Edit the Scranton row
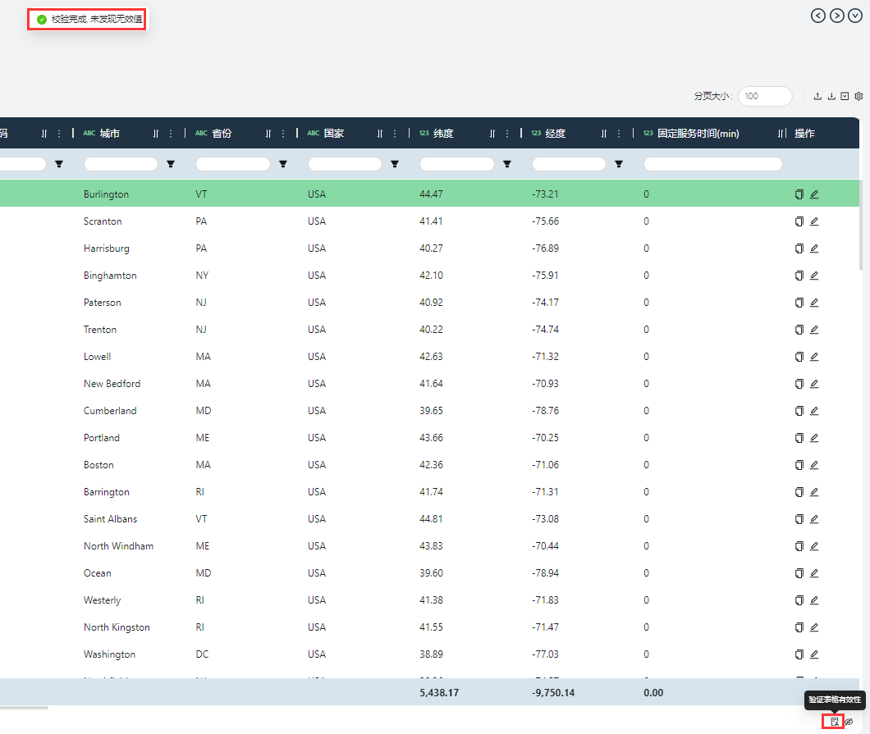Viewport: 870px width, 734px height. [814, 221]
